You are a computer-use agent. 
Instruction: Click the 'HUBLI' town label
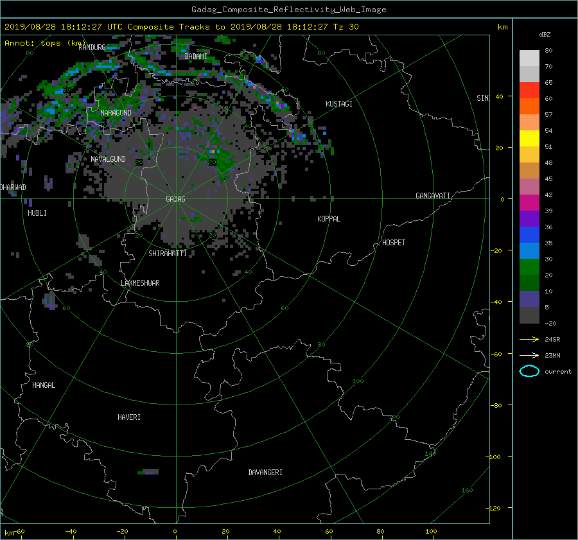click(x=37, y=213)
